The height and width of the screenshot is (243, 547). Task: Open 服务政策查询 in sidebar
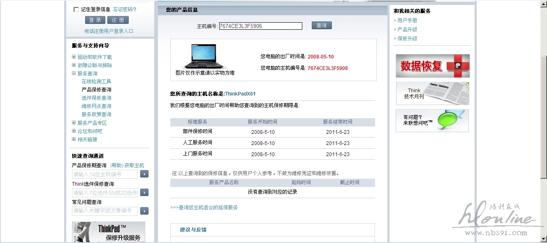point(96,114)
